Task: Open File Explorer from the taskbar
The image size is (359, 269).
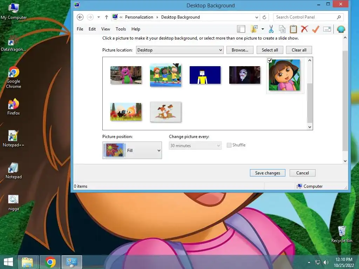Action: click(27, 262)
